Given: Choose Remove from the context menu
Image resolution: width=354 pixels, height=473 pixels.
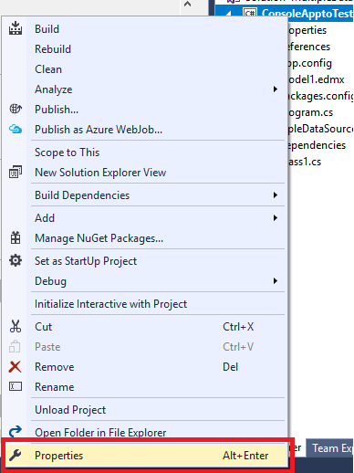Looking at the screenshot, I should point(144,367).
